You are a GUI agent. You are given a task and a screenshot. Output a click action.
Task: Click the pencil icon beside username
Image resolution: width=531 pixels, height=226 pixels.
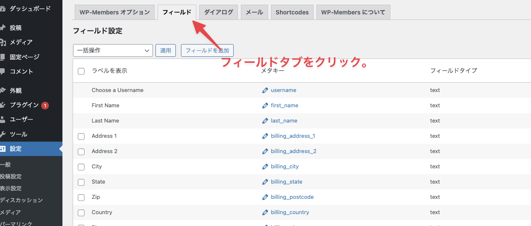[x=265, y=90]
